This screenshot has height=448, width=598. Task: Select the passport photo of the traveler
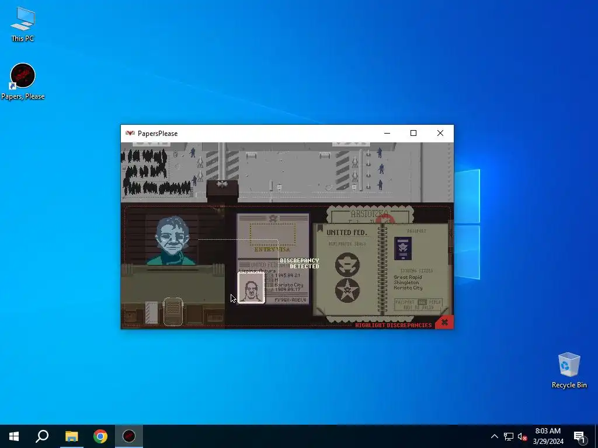pos(251,288)
